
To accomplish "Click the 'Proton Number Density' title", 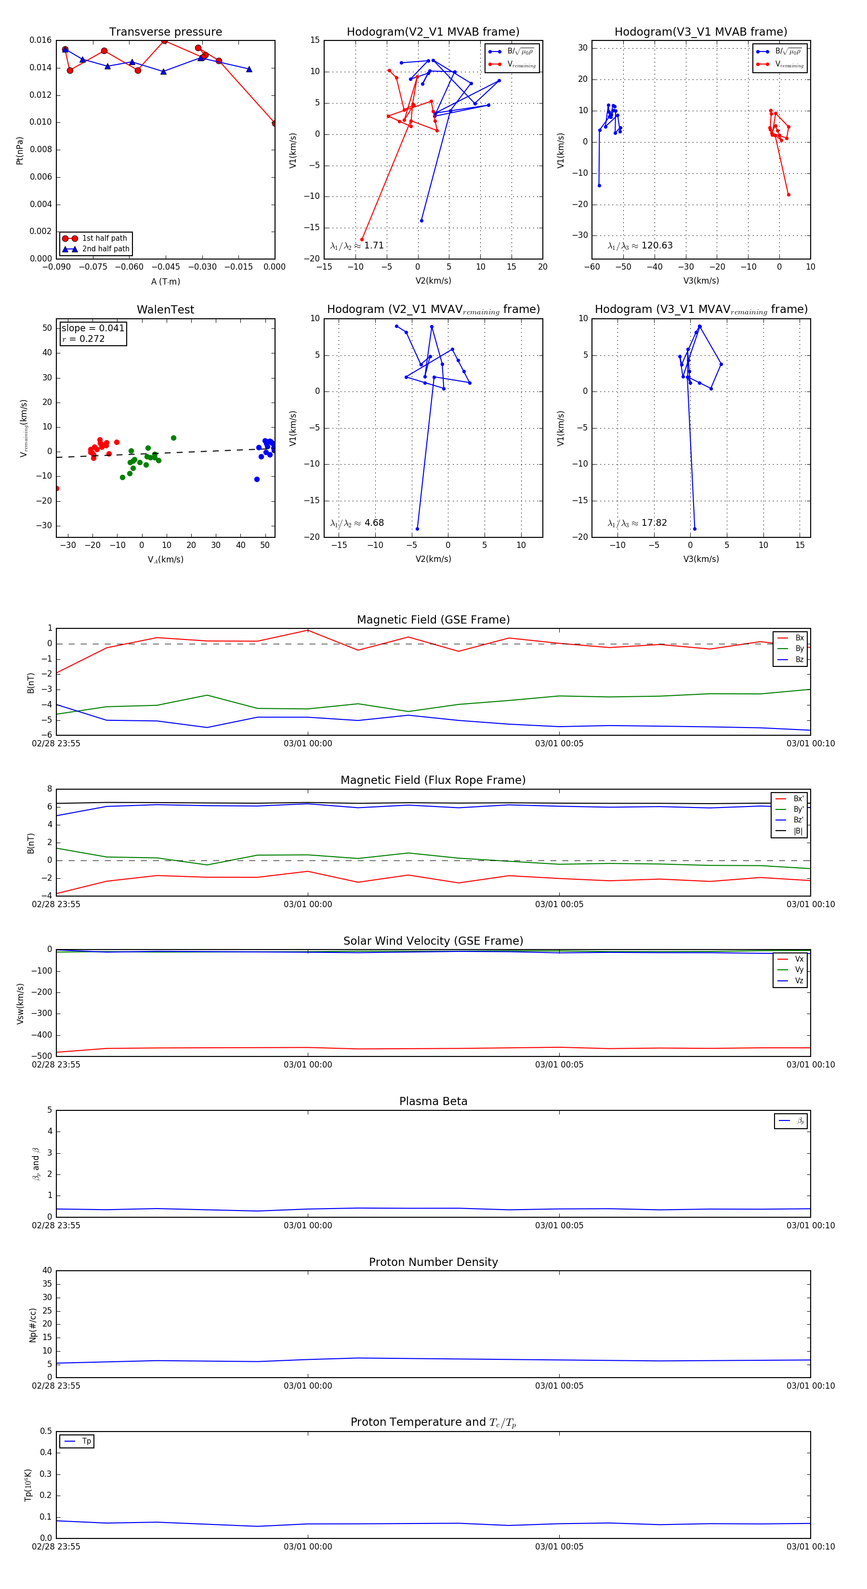I will pos(433,1262).
